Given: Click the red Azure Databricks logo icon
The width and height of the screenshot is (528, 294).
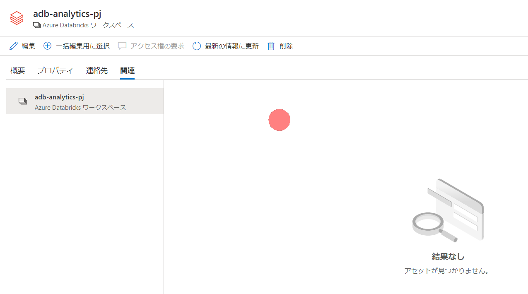Looking at the screenshot, I should click(x=17, y=18).
